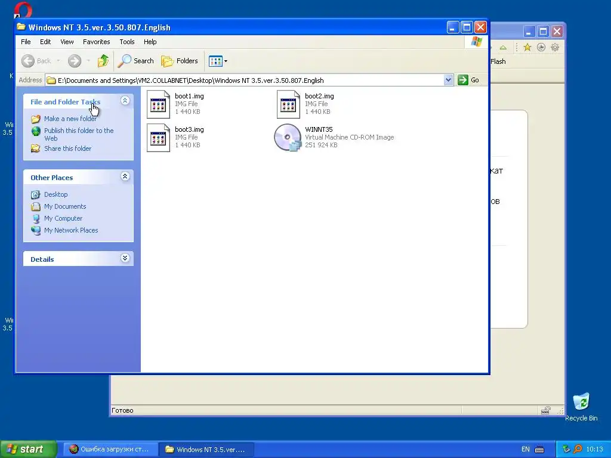
Task: Switch to the Ошибка загрузки taskbar button
Action: pyautogui.click(x=110, y=449)
